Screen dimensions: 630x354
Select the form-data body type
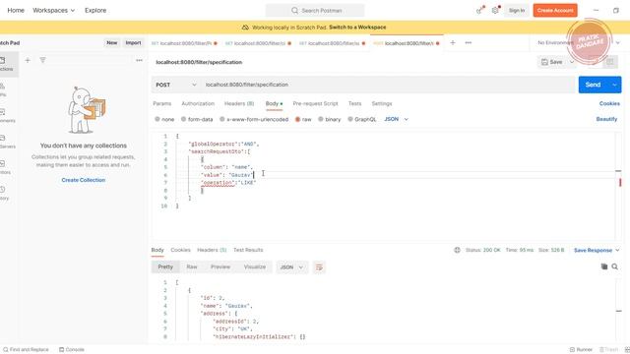197,119
